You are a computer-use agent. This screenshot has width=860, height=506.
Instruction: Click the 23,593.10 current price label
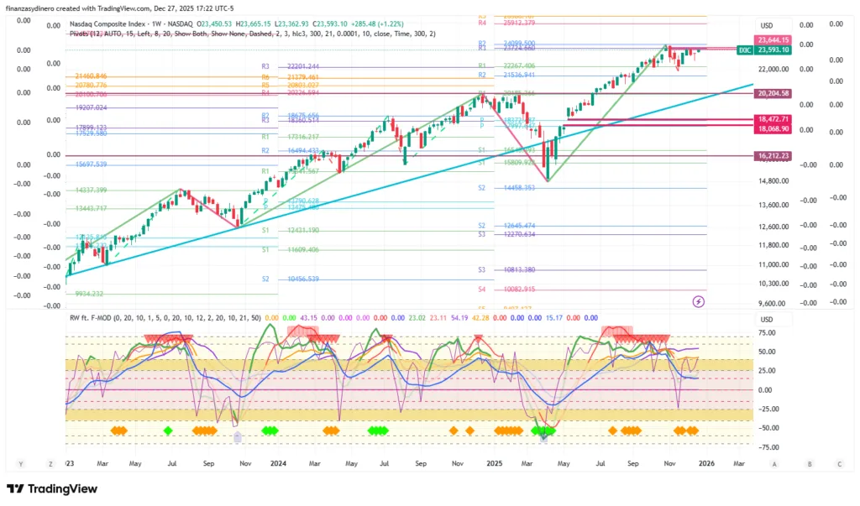tap(773, 50)
